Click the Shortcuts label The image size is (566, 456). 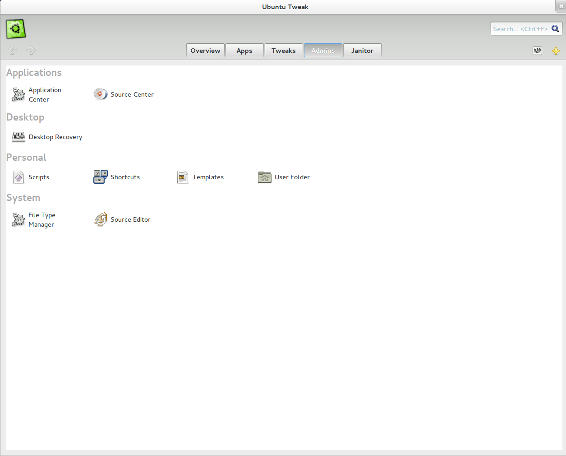pyautogui.click(x=125, y=177)
